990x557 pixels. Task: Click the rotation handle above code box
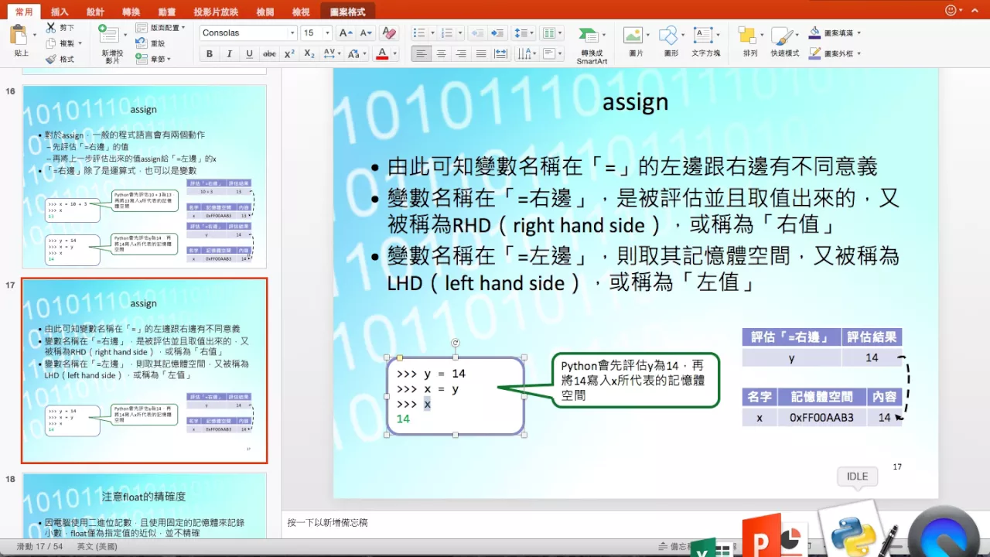[x=456, y=343]
